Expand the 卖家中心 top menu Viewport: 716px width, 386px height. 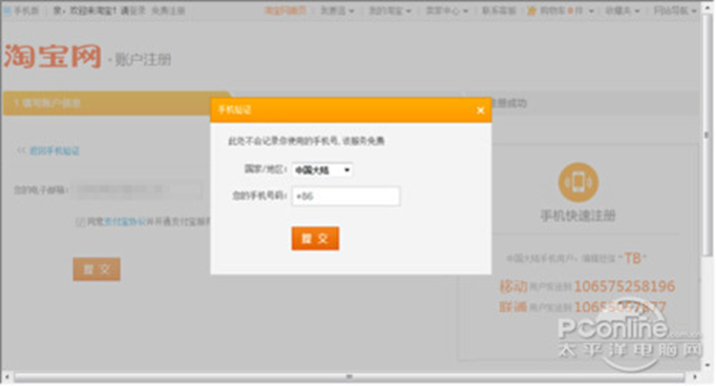pyautogui.click(x=447, y=10)
